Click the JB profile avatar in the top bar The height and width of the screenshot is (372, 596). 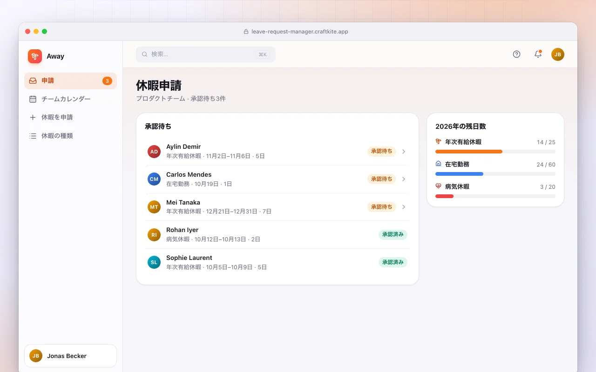[x=558, y=54]
